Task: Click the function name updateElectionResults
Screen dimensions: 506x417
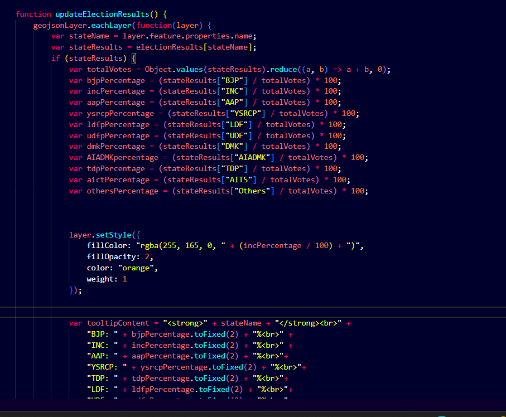Action: click(x=102, y=14)
